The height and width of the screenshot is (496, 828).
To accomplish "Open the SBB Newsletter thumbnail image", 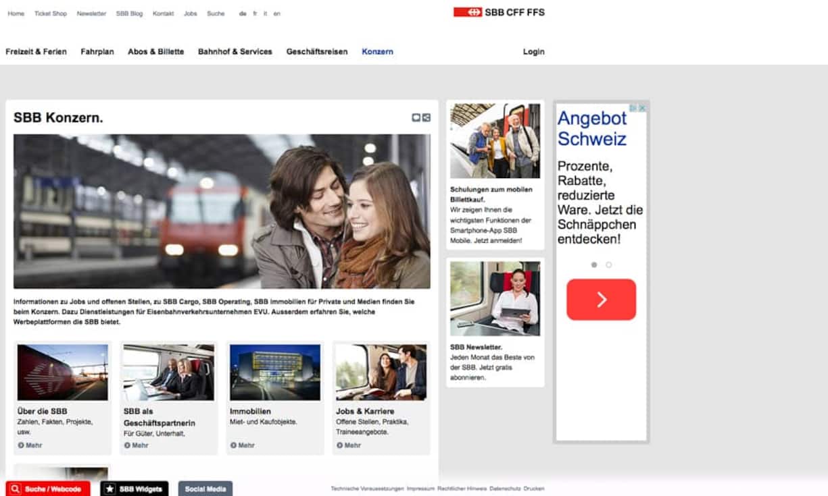I will tap(495, 298).
